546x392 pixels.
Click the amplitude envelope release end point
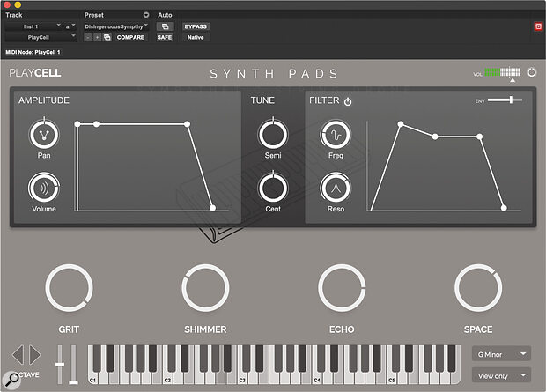point(213,208)
